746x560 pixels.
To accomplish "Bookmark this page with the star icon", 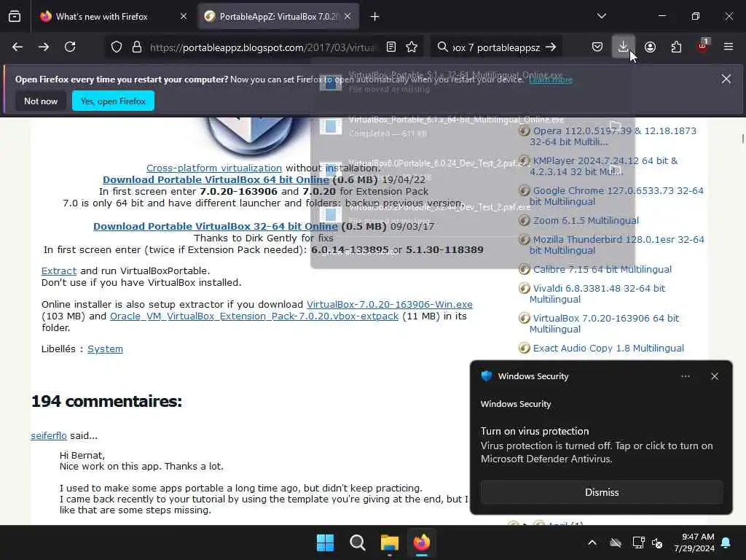I will [x=412, y=47].
